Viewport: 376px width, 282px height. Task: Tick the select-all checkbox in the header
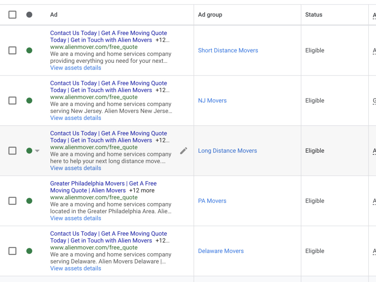tap(12, 15)
